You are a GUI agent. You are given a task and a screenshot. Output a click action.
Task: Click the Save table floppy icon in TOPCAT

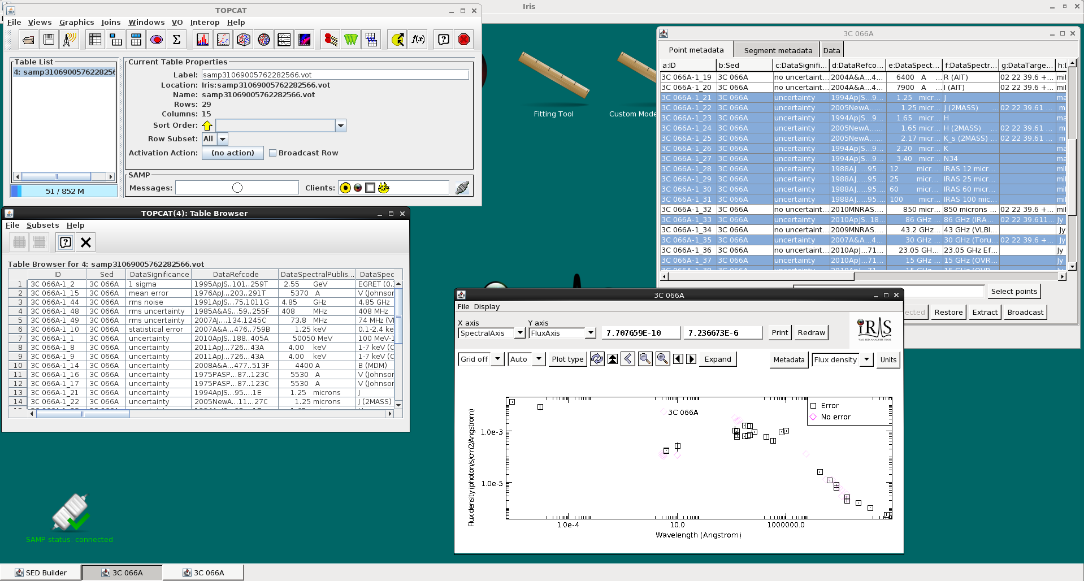tap(49, 40)
